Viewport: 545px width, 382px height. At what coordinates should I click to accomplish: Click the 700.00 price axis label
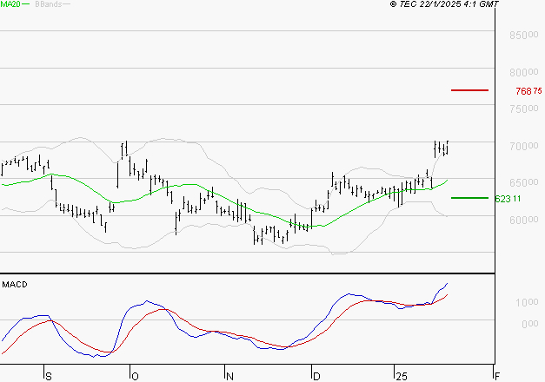(524, 146)
